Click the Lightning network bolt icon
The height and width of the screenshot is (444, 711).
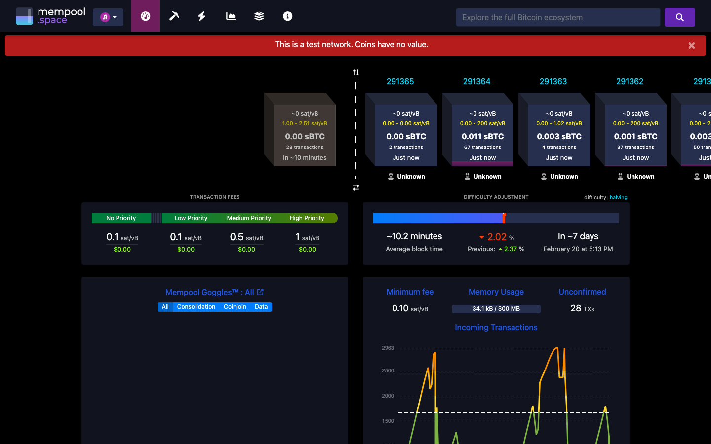pyautogui.click(x=202, y=16)
